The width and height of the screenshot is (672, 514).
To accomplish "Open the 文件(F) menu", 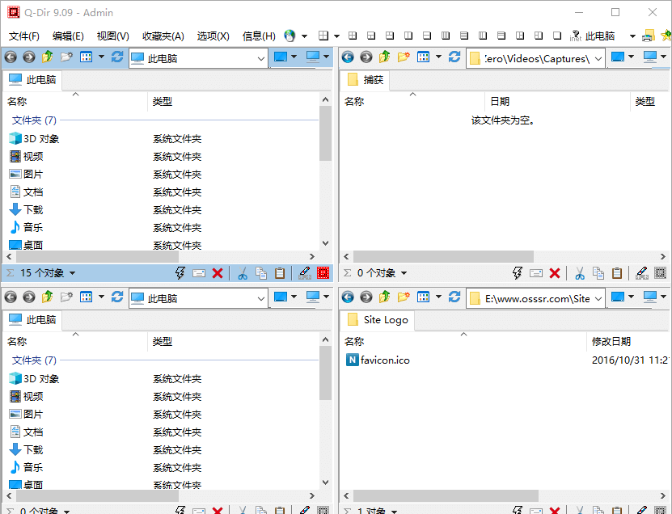I will [24, 36].
